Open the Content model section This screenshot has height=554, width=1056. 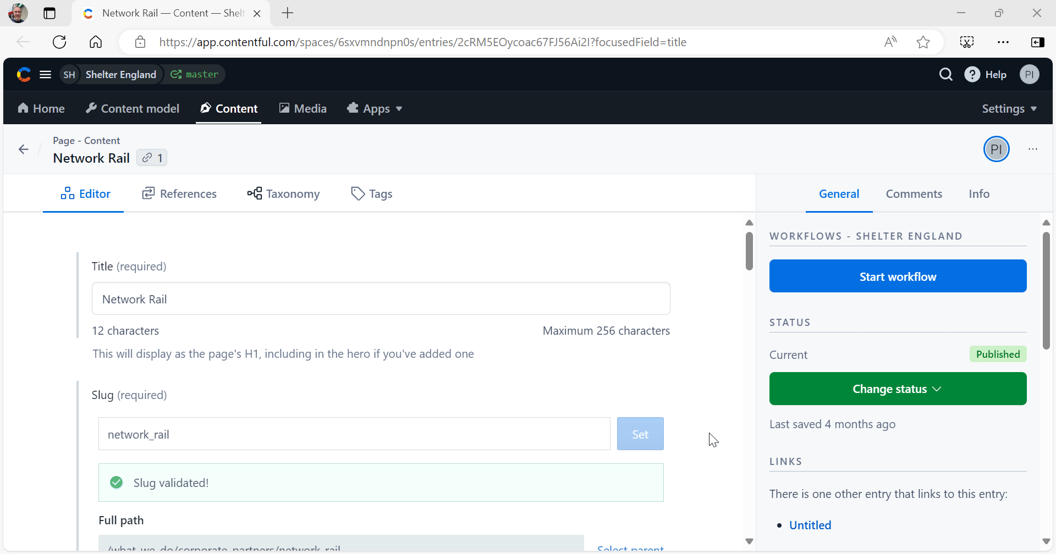[133, 108]
